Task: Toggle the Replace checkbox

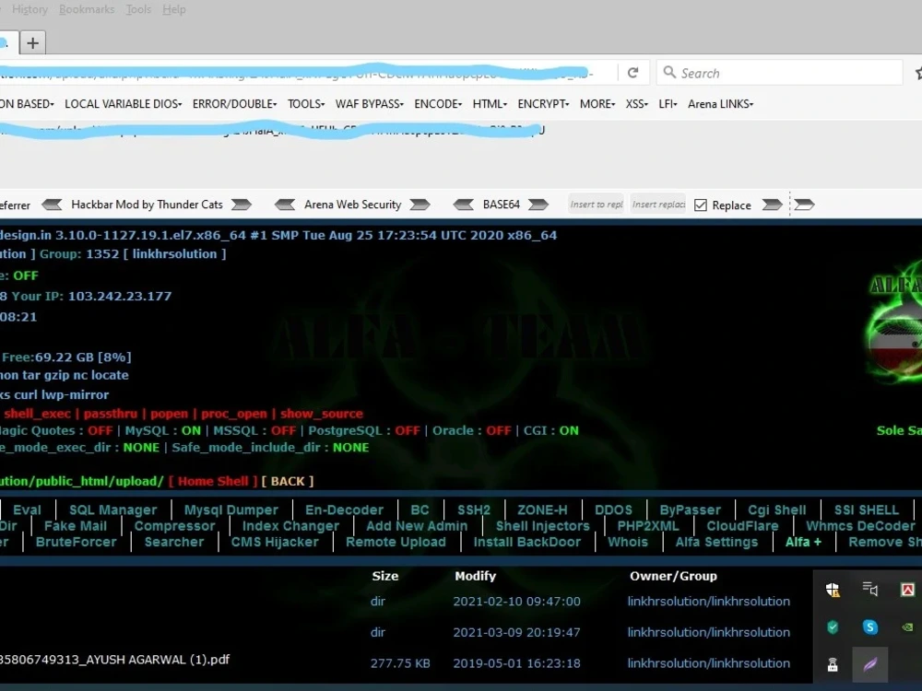Action: click(701, 205)
